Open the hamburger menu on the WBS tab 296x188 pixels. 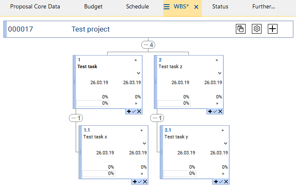pyautogui.click(x=166, y=7)
